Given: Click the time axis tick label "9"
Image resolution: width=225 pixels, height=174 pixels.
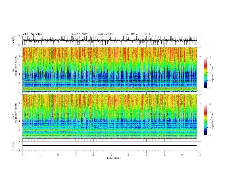Looking at the screenshot, I should coord(182,155).
